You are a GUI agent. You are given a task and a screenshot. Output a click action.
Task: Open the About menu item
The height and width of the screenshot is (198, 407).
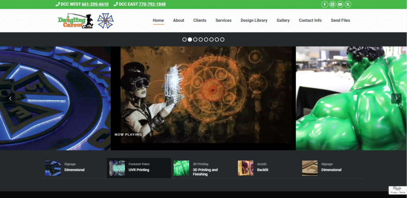pyautogui.click(x=178, y=21)
